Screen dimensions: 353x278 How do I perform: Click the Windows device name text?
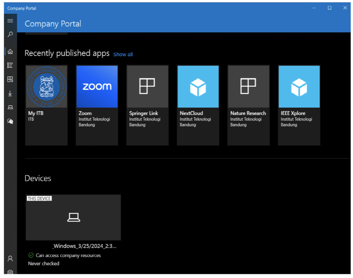point(85,246)
